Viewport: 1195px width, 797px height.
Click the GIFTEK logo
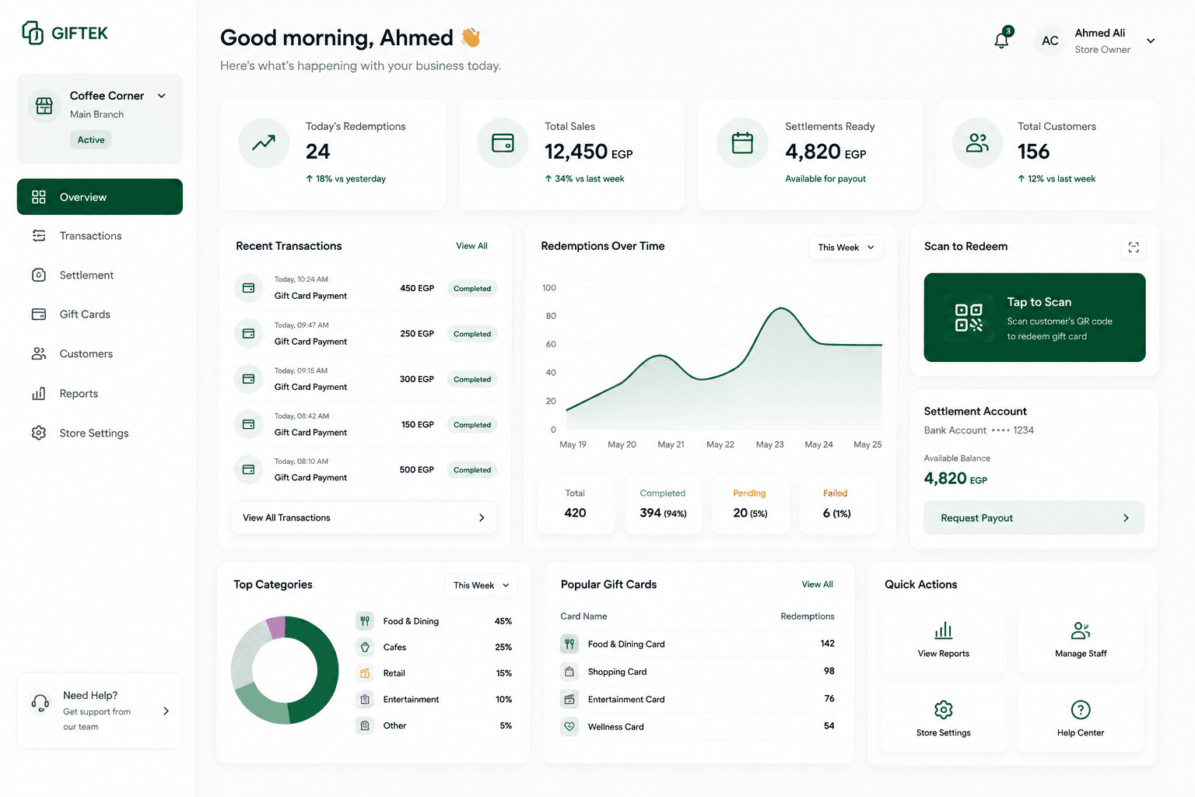(65, 33)
